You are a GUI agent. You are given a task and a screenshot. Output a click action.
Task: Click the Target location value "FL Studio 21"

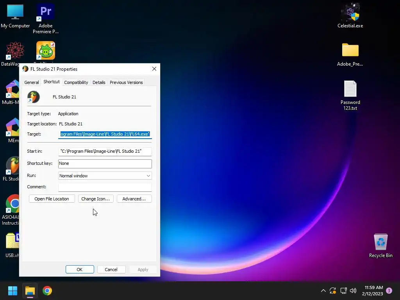[71, 124]
